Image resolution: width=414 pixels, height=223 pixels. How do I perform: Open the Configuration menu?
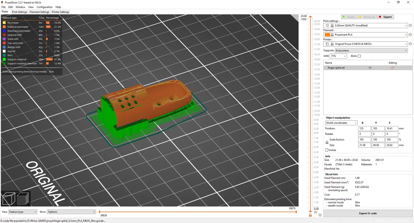click(45, 7)
